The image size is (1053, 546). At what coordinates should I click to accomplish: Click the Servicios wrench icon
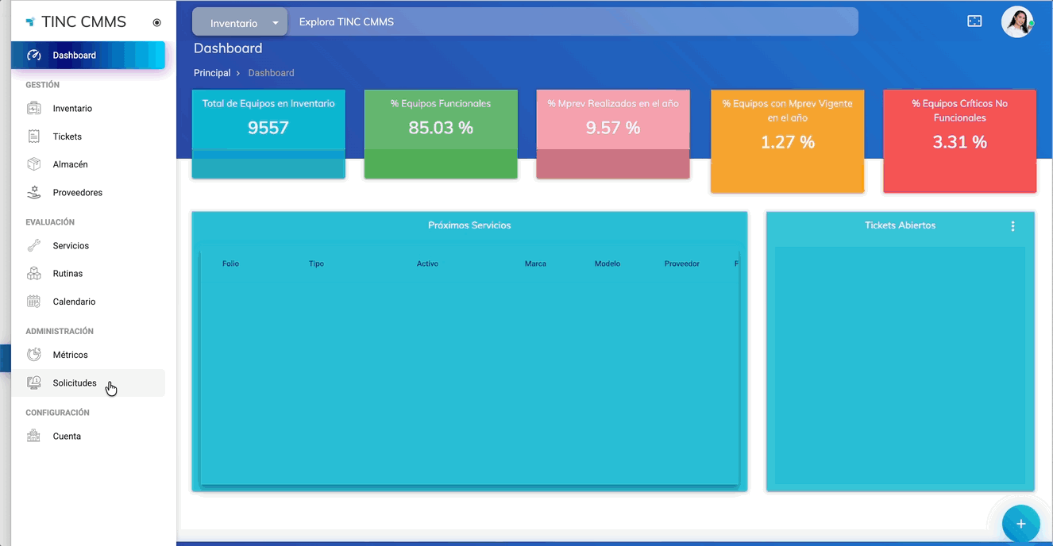pos(33,245)
